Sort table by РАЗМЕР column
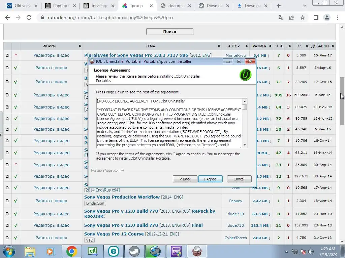345x258 pixels. 261,46
